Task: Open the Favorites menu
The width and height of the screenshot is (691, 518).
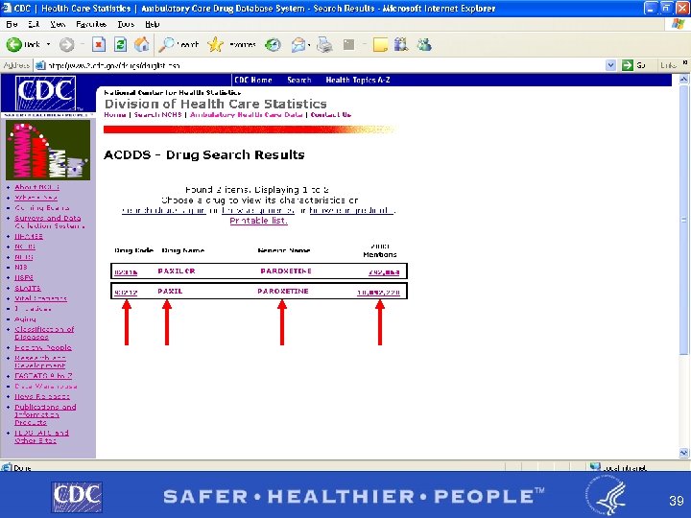Action: pos(91,24)
